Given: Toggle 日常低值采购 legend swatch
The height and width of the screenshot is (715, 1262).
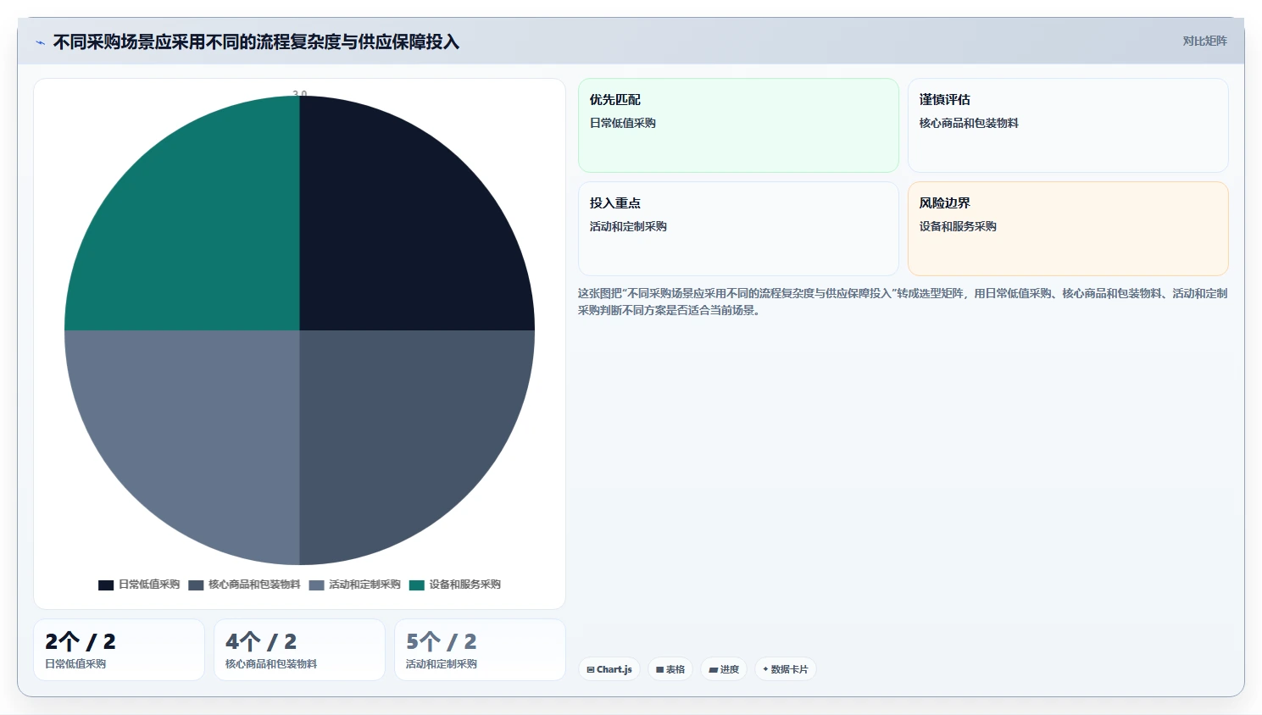Looking at the screenshot, I should pyautogui.click(x=106, y=585).
